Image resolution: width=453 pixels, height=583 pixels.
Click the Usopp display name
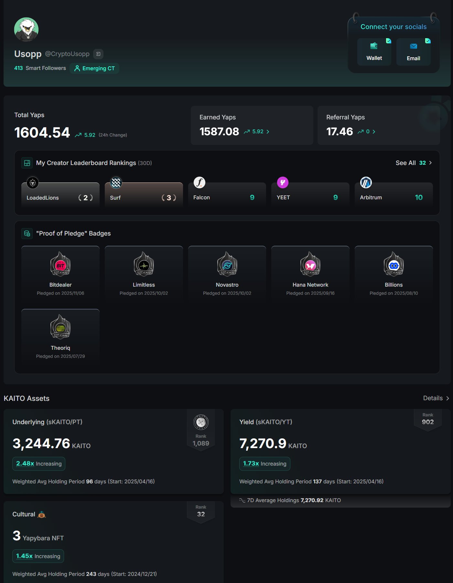[28, 54]
